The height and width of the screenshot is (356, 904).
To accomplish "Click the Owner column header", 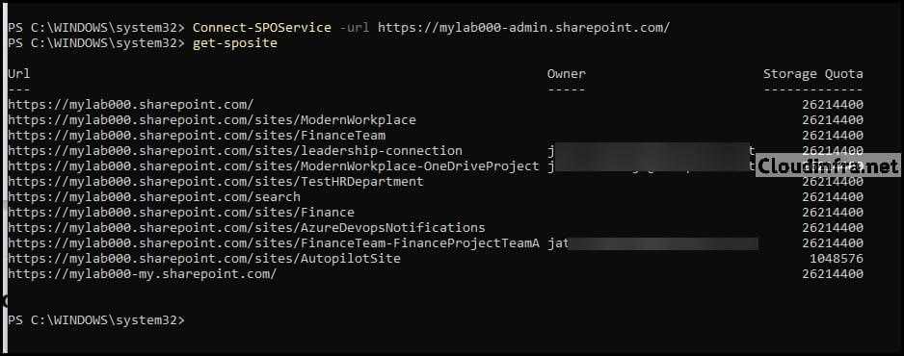I will [x=566, y=74].
